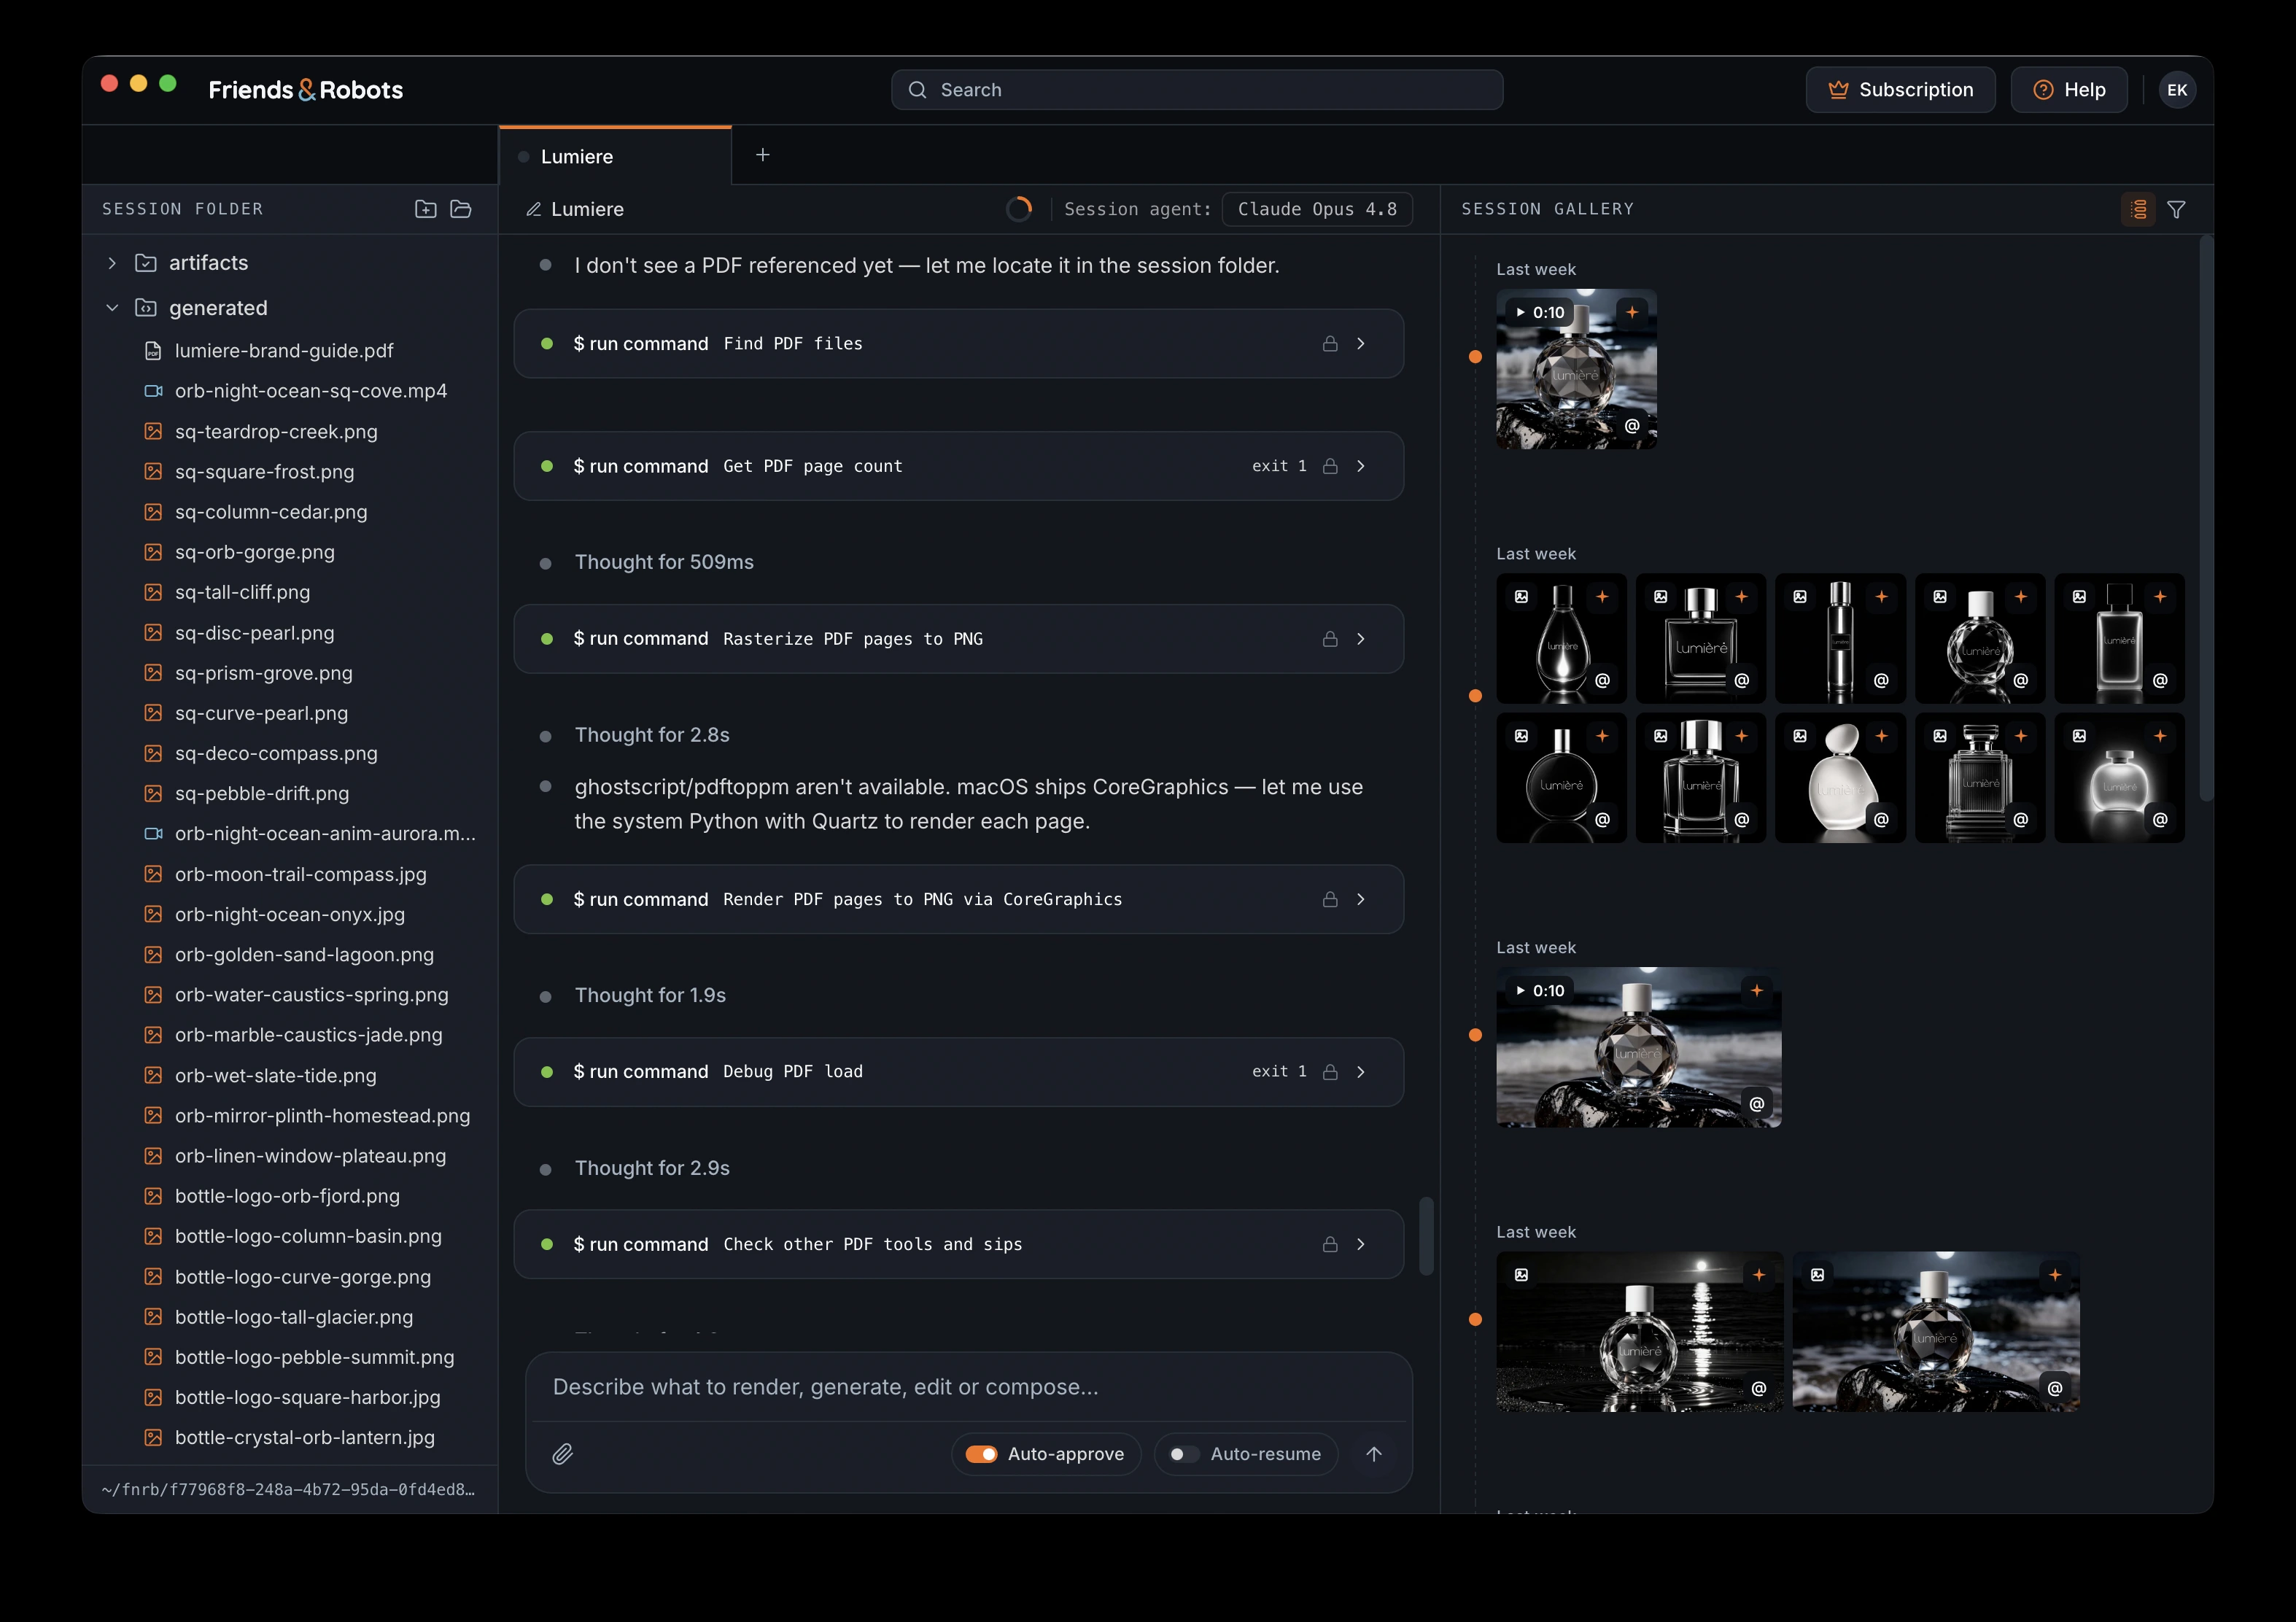Select the Lumiere session tab
The height and width of the screenshot is (1622, 2296).
coord(615,156)
